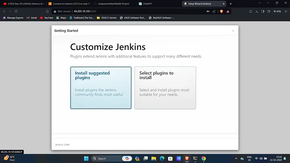Open the extensions puzzle icon

[251, 11]
